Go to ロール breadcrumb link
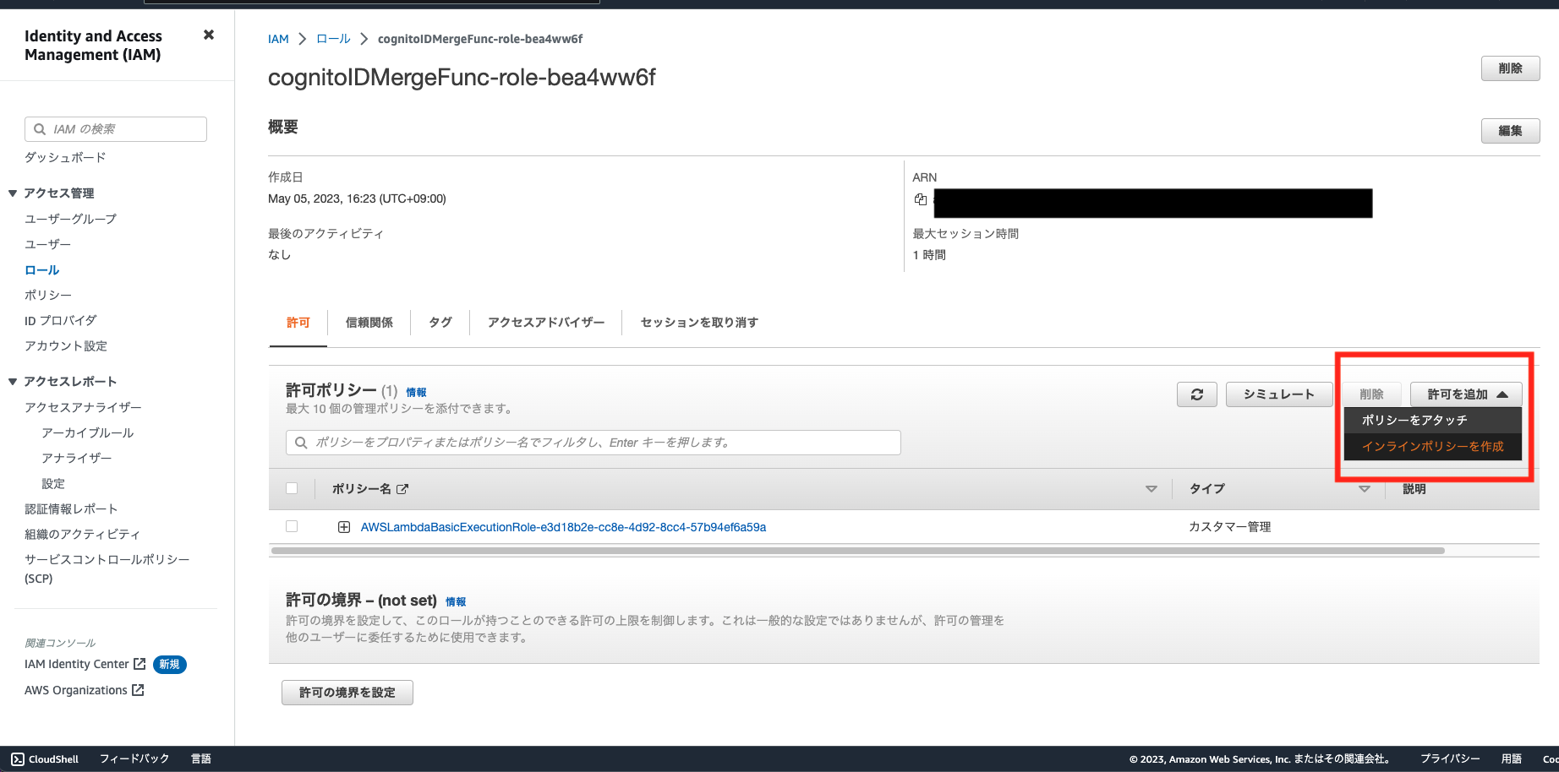1559x772 pixels. coord(333,39)
